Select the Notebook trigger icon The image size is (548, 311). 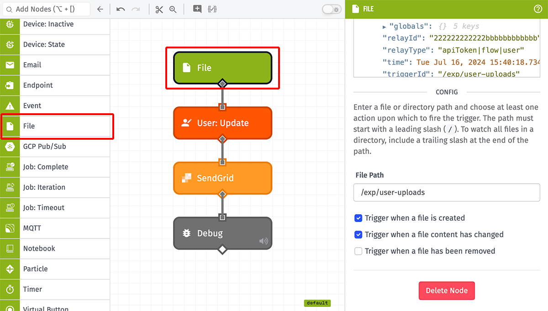point(10,248)
